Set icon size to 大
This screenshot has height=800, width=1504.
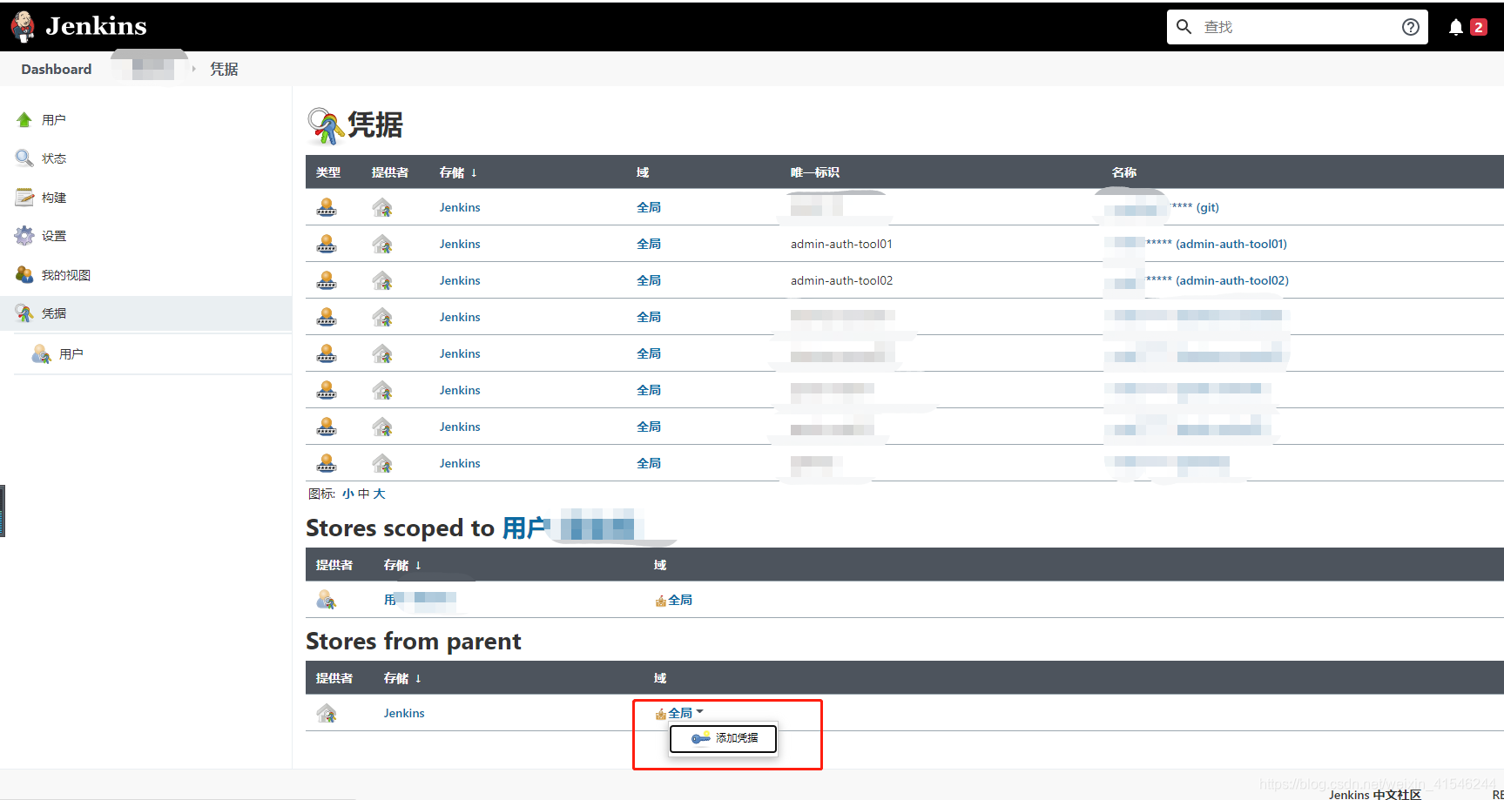tap(380, 494)
